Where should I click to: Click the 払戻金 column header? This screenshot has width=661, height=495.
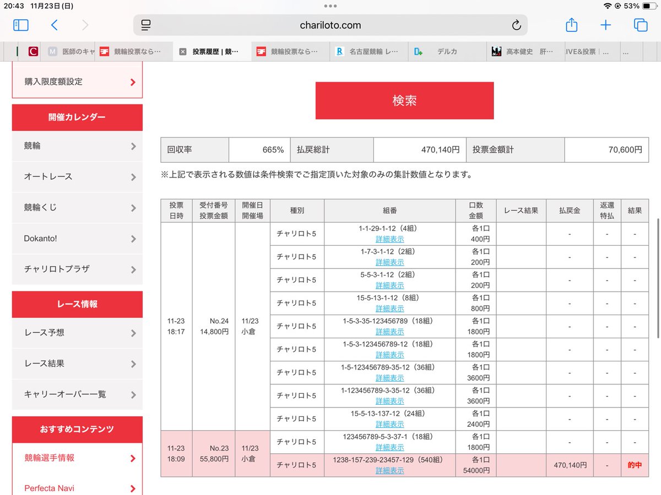click(x=570, y=211)
